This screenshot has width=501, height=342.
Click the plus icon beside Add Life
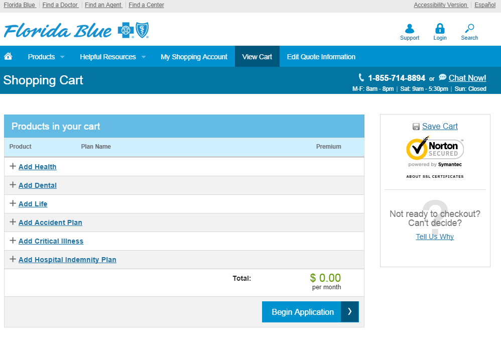(x=13, y=203)
